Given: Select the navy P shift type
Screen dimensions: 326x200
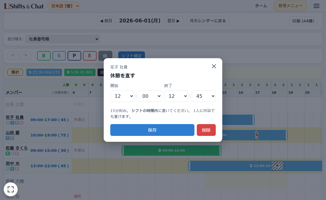Looking at the screenshot, I should coord(74,56).
